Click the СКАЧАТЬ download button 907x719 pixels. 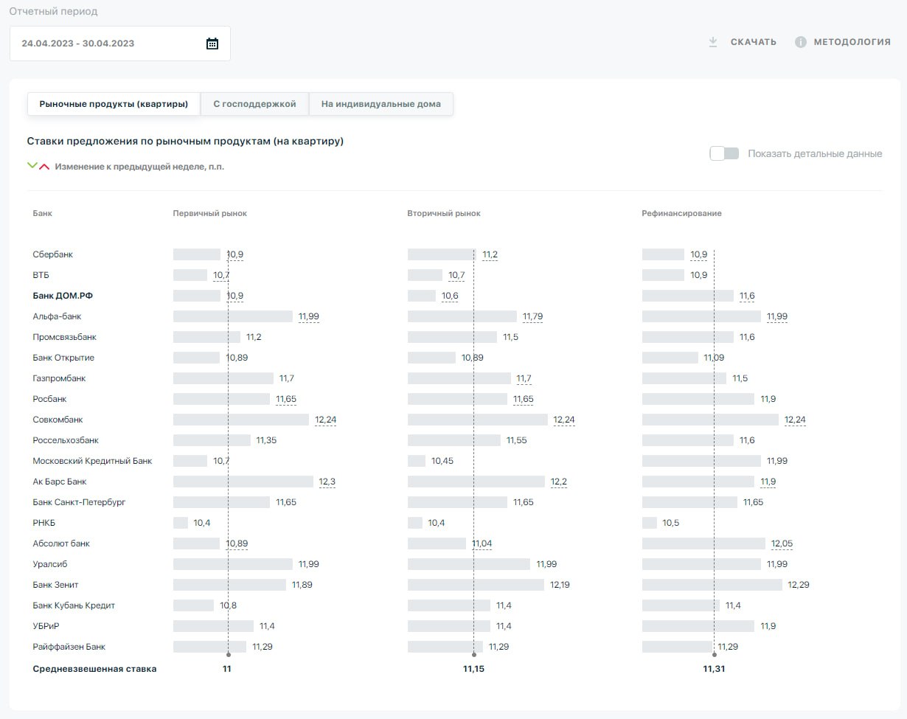pos(753,42)
